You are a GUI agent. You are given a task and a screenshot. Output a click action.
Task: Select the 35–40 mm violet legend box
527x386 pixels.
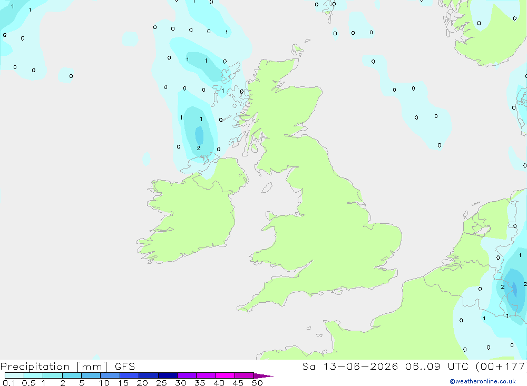206,375
